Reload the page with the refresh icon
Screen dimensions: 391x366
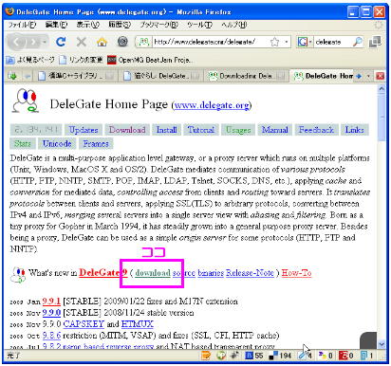(61, 42)
